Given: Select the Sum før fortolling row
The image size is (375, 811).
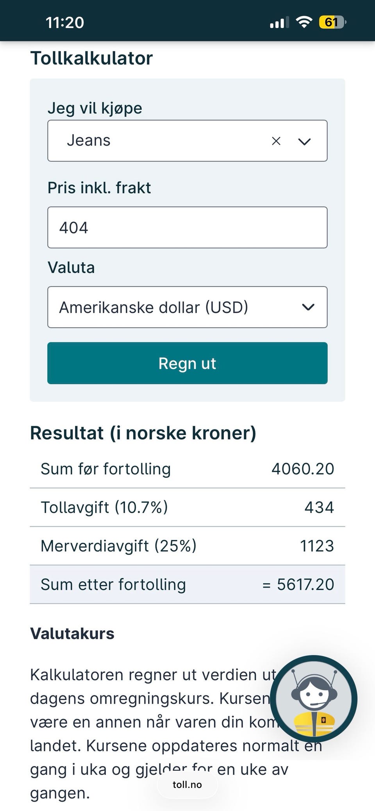Looking at the screenshot, I should point(187,469).
